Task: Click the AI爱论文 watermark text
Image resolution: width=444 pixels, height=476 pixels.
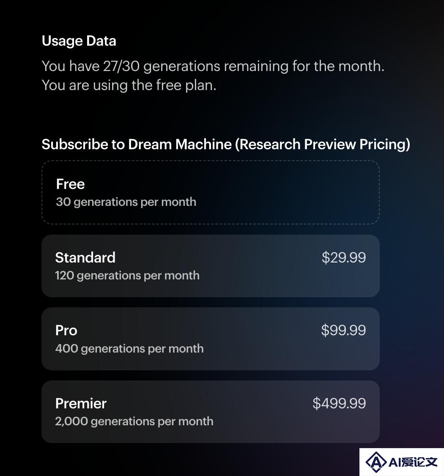Action: (x=413, y=462)
